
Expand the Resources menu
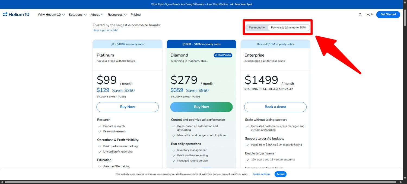117,15
